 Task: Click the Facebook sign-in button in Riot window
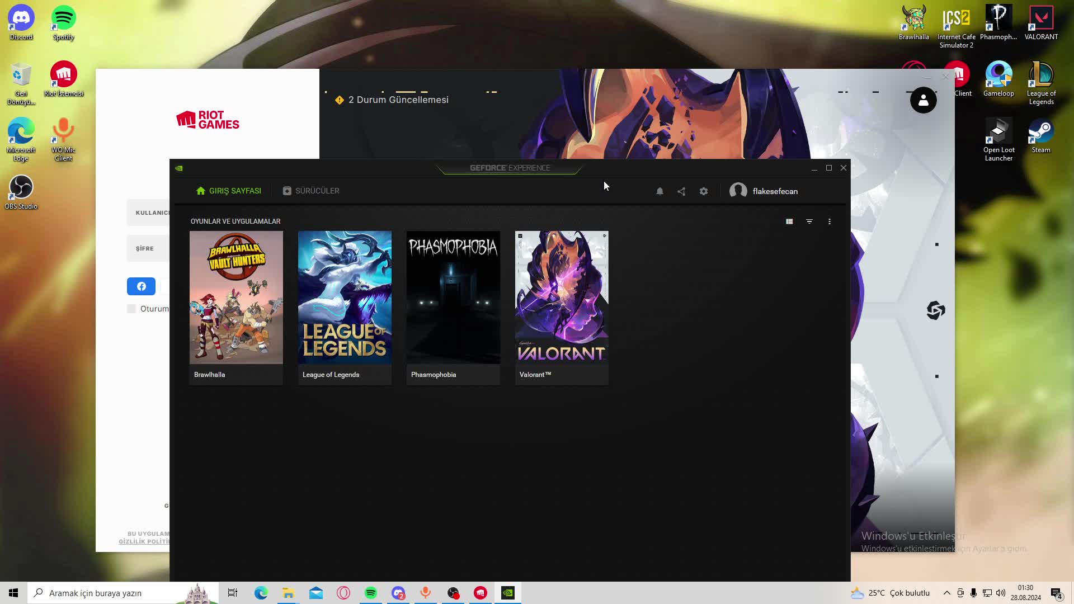(141, 286)
